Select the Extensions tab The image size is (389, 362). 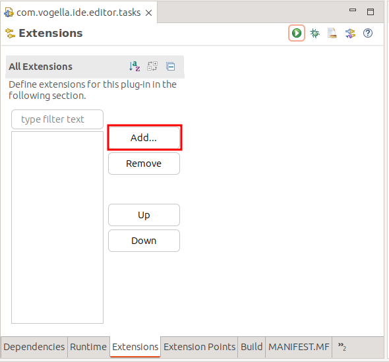click(135, 347)
